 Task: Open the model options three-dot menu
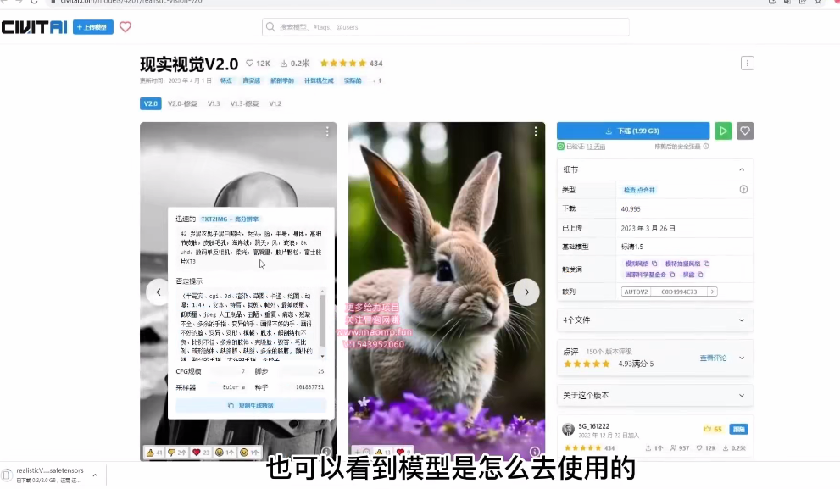pos(748,64)
